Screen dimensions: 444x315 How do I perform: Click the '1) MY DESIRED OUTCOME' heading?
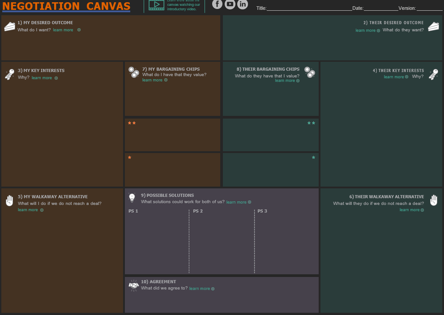pos(45,23)
